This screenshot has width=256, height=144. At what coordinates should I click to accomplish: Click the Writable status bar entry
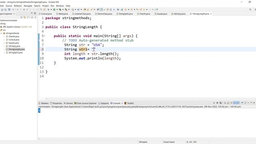click(x=143, y=142)
